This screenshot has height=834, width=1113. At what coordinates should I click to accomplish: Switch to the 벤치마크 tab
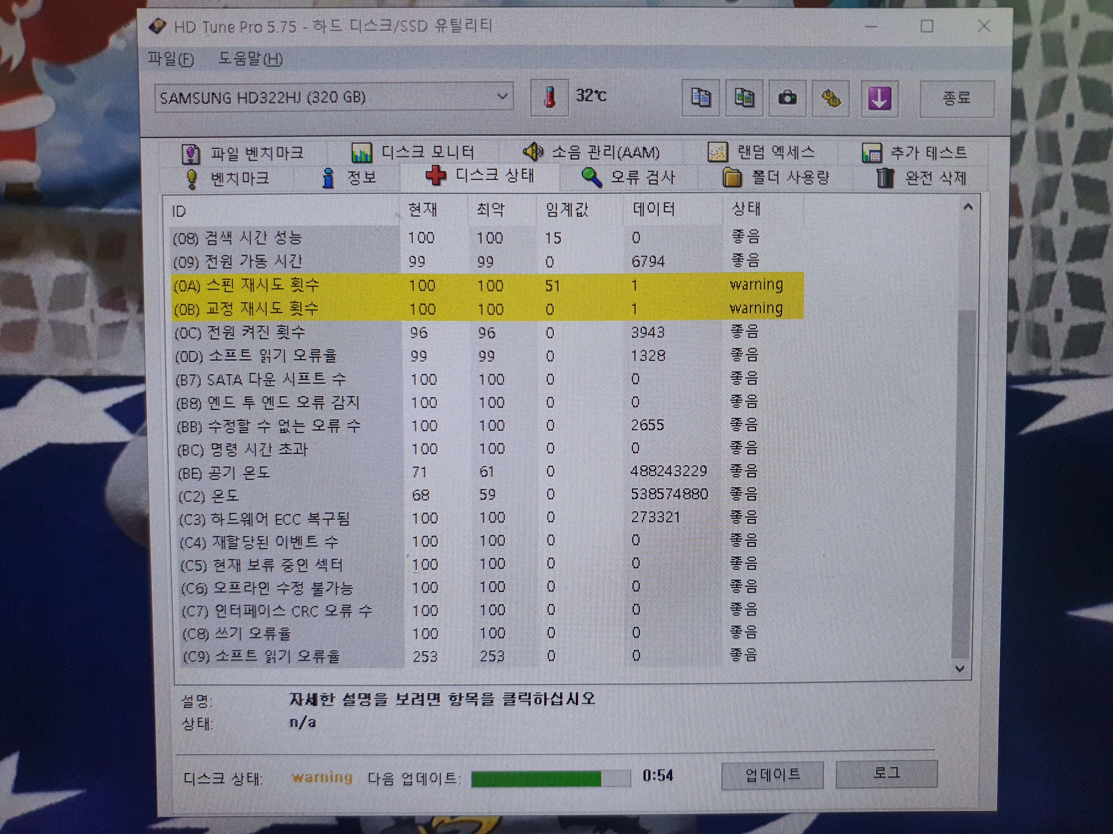227,178
